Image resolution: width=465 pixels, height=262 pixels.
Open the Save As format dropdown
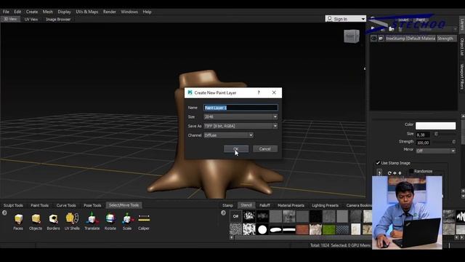point(240,126)
